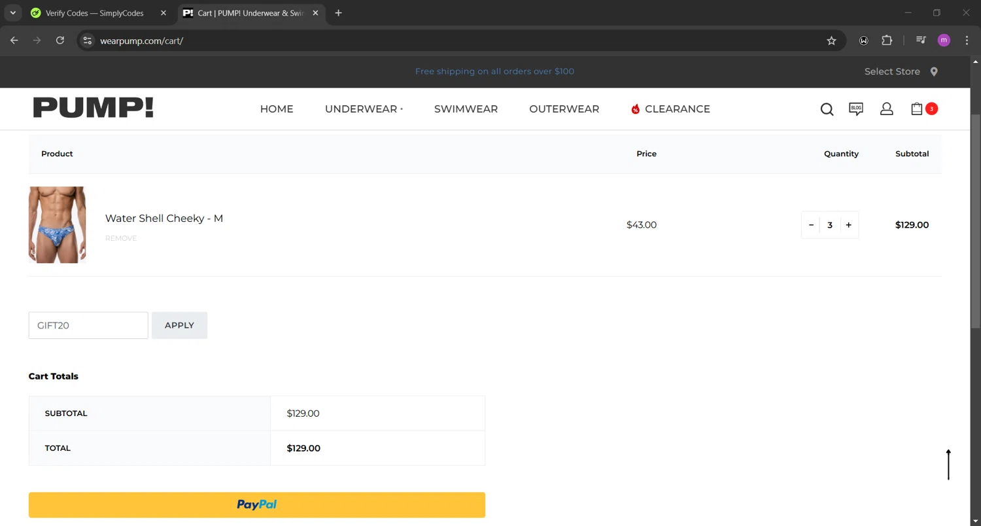Image resolution: width=981 pixels, height=526 pixels.
Task: Open the browser extensions puzzle icon
Action: click(887, 41)
